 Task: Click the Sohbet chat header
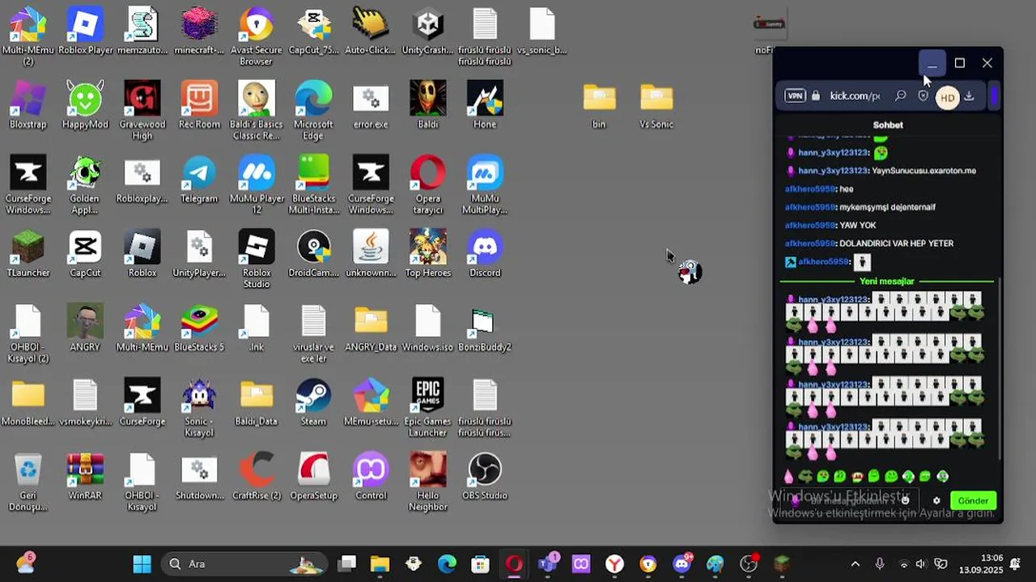(888, 125)
